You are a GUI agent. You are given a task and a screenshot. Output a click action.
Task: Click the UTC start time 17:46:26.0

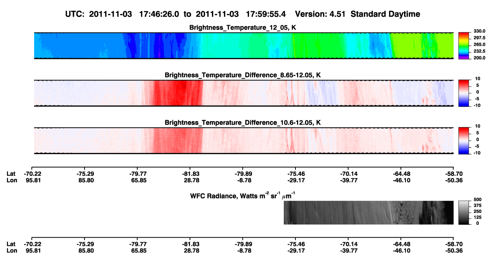click(158, 14)
